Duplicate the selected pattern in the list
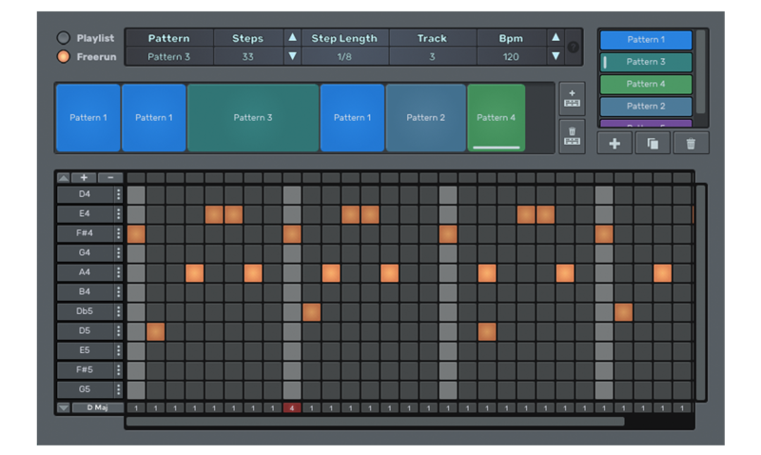 [x=653, y=143]
